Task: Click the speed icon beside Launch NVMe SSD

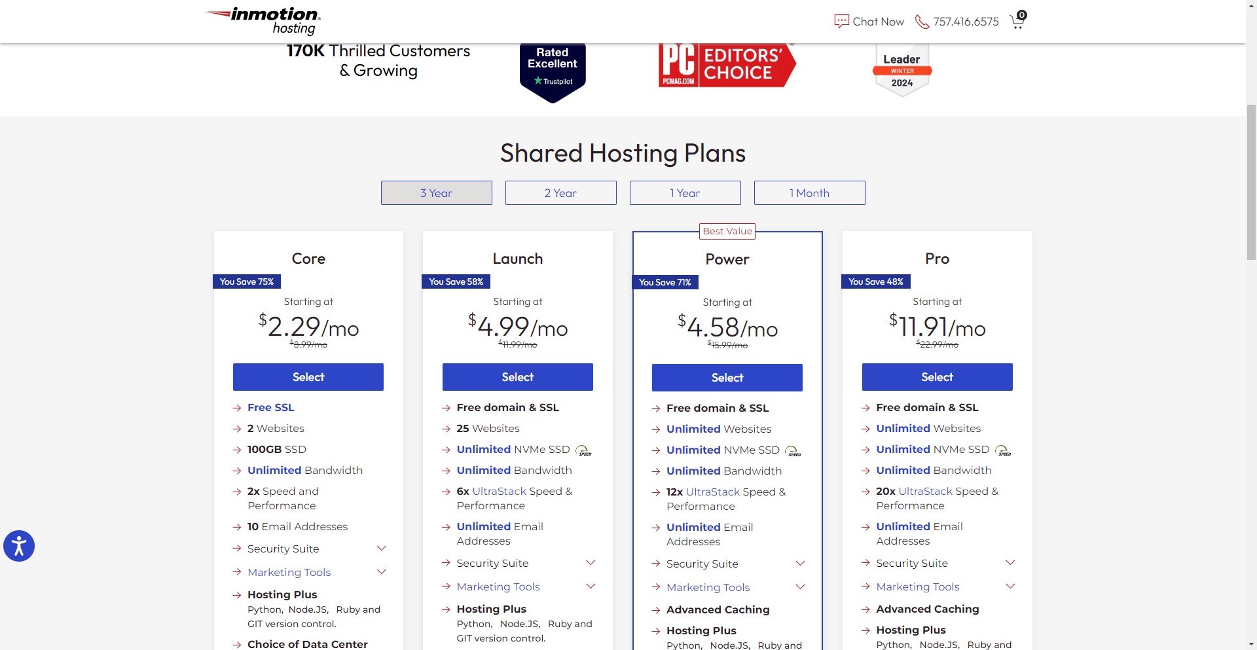Action: 583,450
